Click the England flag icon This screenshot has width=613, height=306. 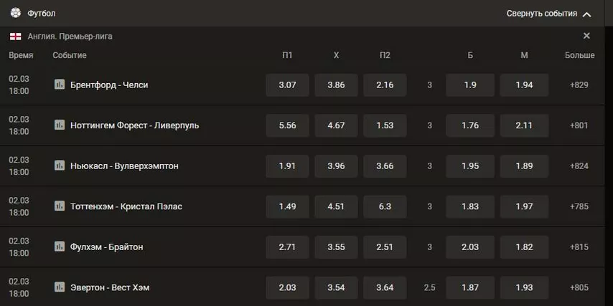pyautogui.click(x=16, y=37)
